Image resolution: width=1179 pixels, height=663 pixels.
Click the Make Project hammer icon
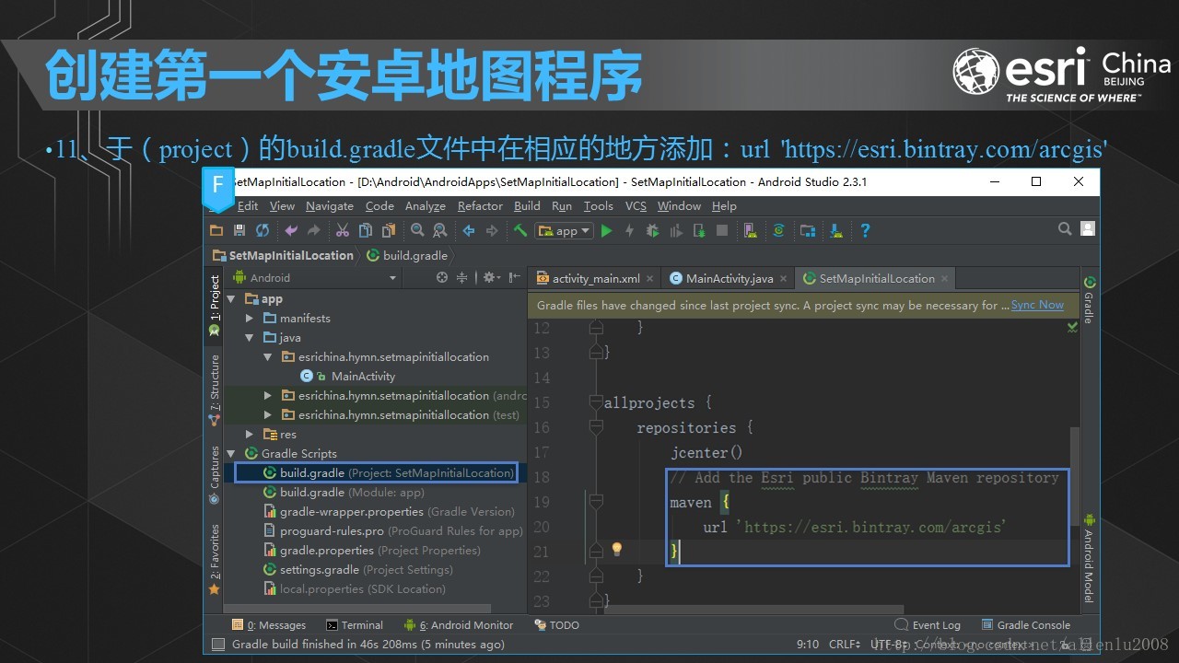520,230
